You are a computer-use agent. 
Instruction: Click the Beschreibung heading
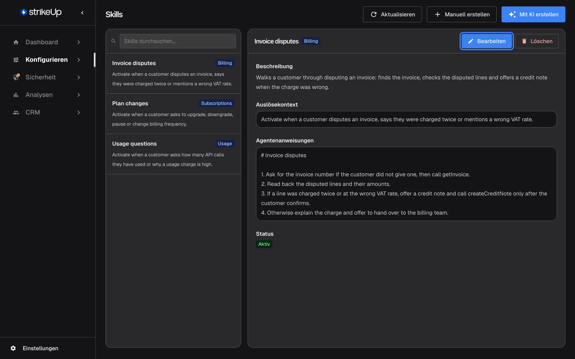[x=274, y=66]
